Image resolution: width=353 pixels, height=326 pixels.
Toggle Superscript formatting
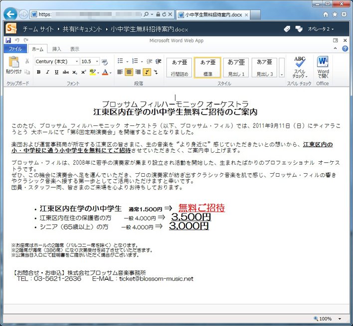click(x=84, y=72)
